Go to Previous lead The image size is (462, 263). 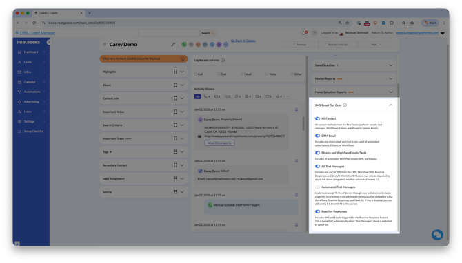(299, 45)
